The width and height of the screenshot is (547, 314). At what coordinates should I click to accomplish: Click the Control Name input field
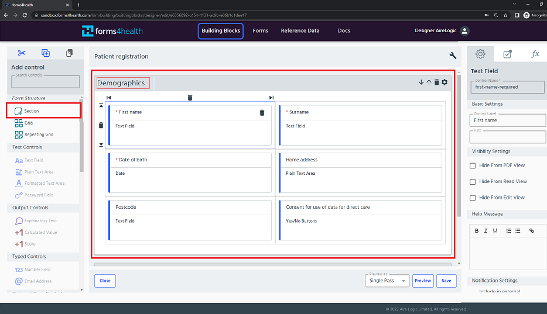(508, 87)
